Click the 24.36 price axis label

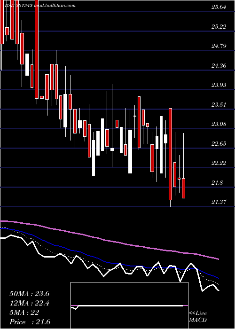coord(219,66)
